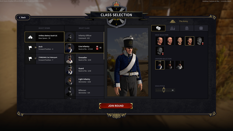This screenshot has height=131, width=233.
Task: Select the locked dark head in second row
Action: pyautogui.click(x=160, y=51)
